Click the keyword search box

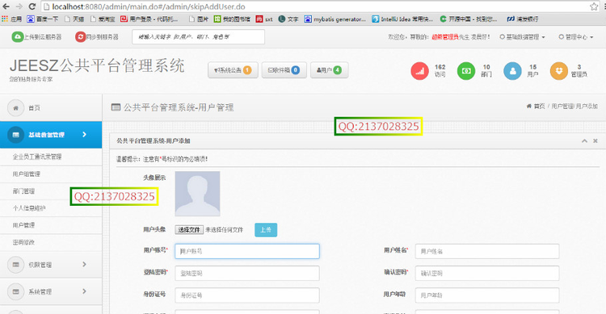tap(198, 36)
